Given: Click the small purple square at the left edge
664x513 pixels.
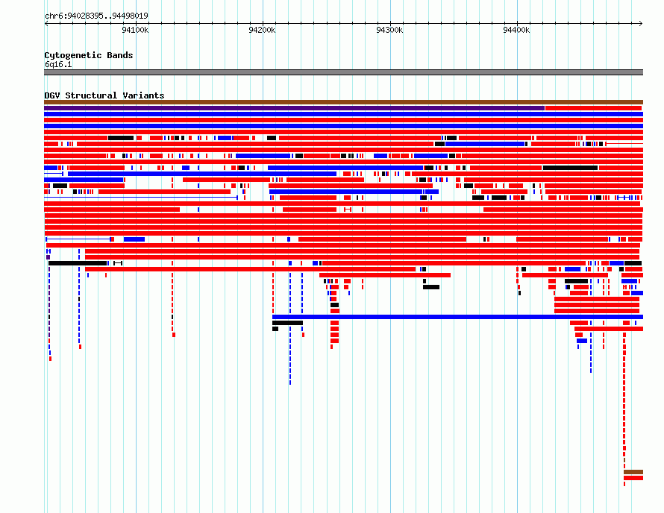Looking at the screenshot, I should pos(48,257).
